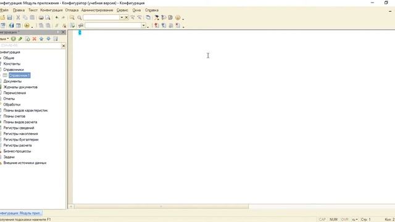Open the Конфигурация menu
395x222 pixels.
(x=51, y=10)
